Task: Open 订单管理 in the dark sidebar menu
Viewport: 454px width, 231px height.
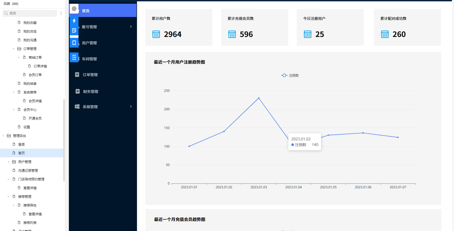Action: (90, 75)
